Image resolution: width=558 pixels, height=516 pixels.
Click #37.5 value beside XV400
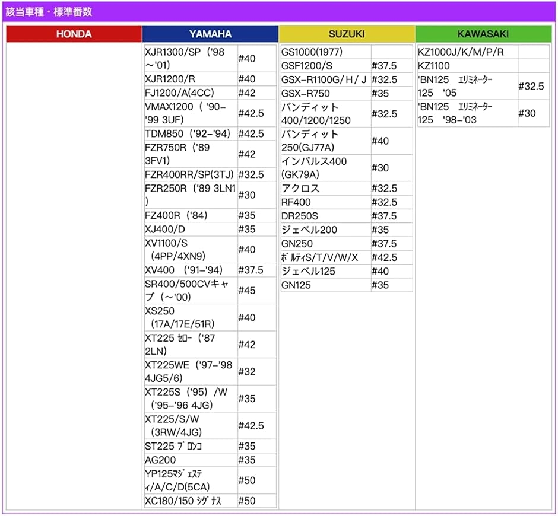pyautogui.click(x=251, y=270)
